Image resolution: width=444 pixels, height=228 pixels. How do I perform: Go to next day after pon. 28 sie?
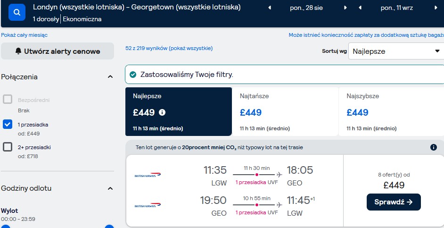[x=345, y=8]
